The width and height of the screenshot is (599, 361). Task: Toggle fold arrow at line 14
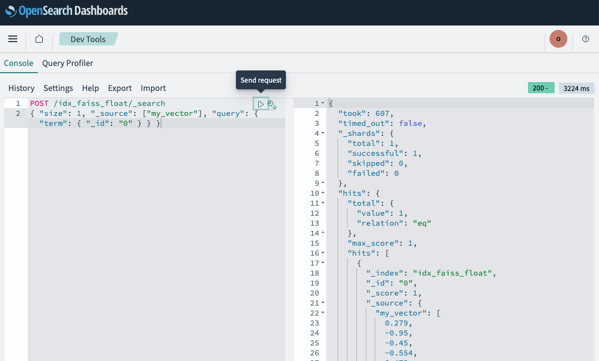pyautogui.click(x=323, y=233)
